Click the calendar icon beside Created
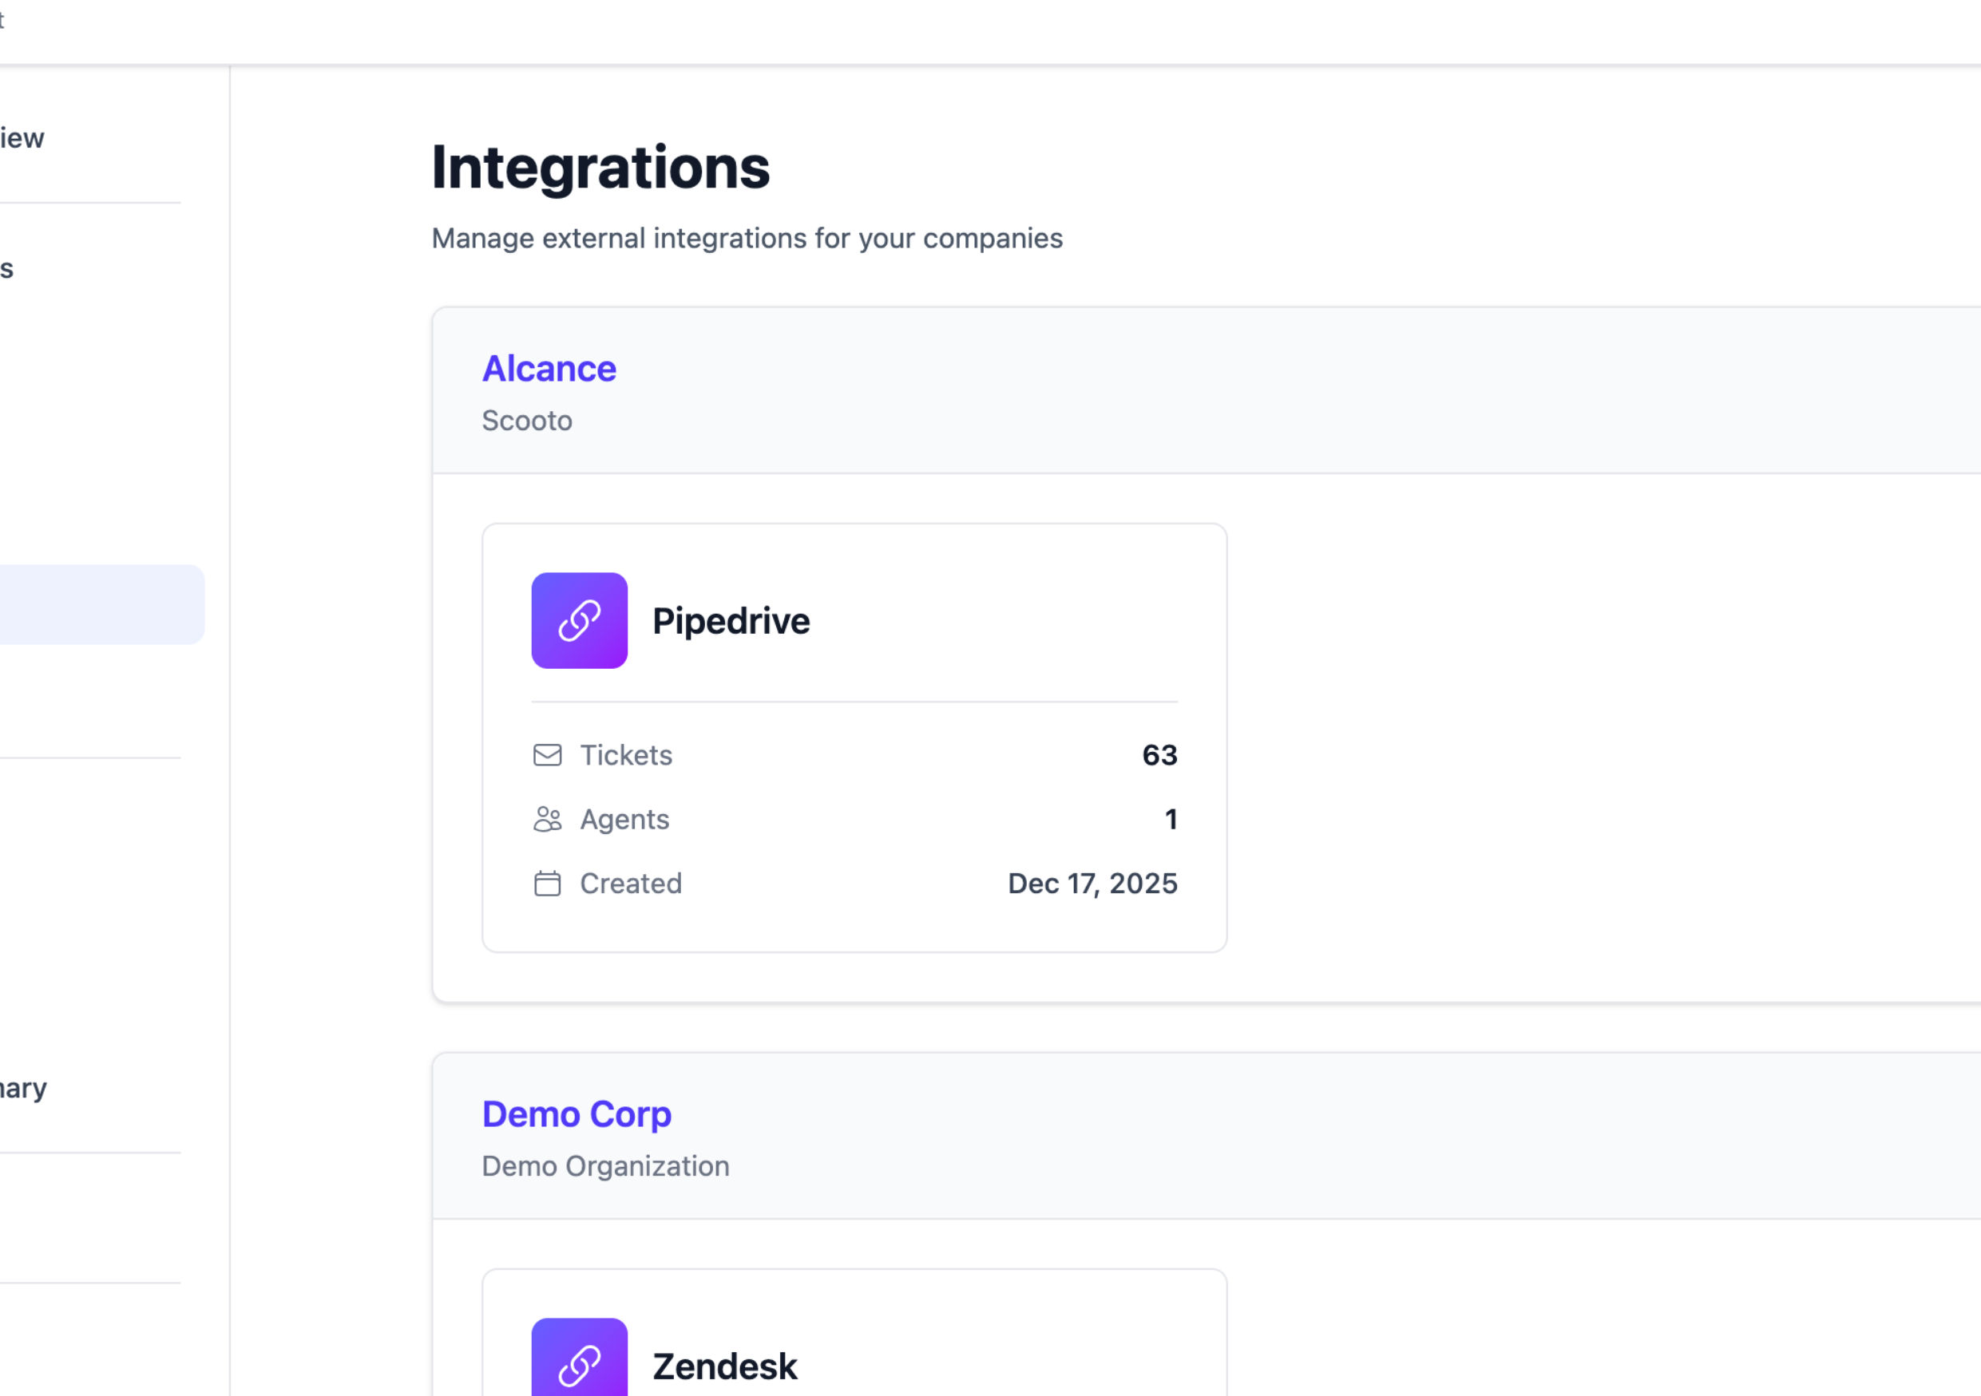This screenshot has width=1981, height=1396. click(547, 884)
